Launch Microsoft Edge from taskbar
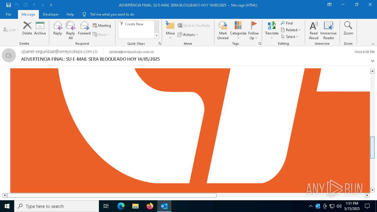 (121, 206)
